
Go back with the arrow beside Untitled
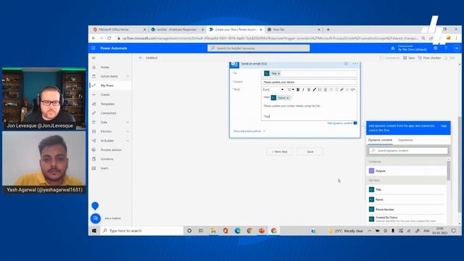(x=141, y=58)
